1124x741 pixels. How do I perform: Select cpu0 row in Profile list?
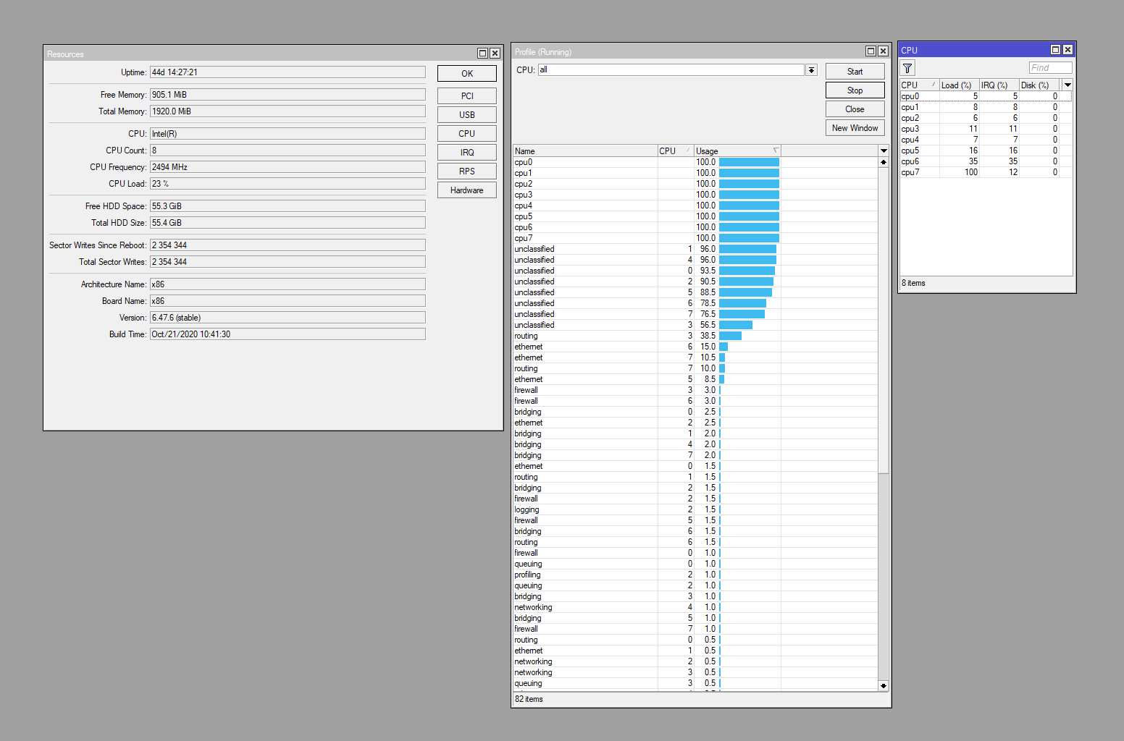click(x=695, y=162)
